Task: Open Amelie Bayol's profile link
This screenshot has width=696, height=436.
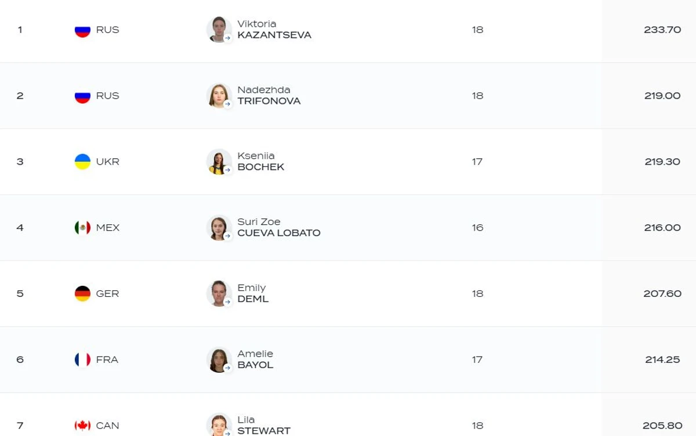Action: (x=255, y=360)
